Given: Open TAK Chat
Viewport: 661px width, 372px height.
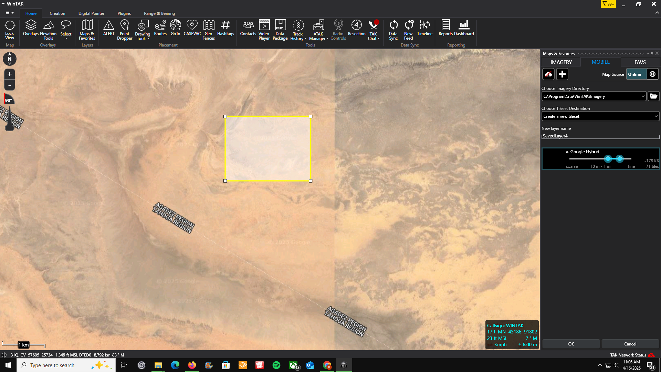Looking at the screenshot, I should click(x=374, y=30).
